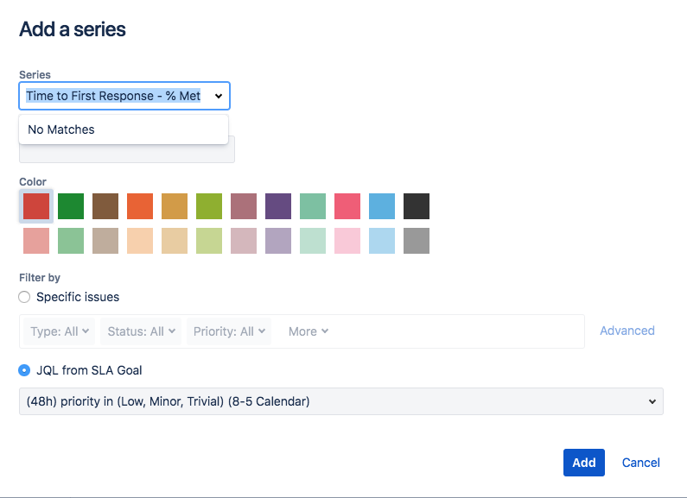Click the Add button
This screenshot has height=498, width=687.
pyautogui.click(x=584, y=463)
